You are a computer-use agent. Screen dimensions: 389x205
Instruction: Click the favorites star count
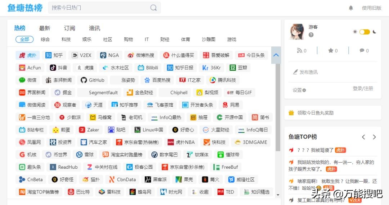(x=333, y=51)
